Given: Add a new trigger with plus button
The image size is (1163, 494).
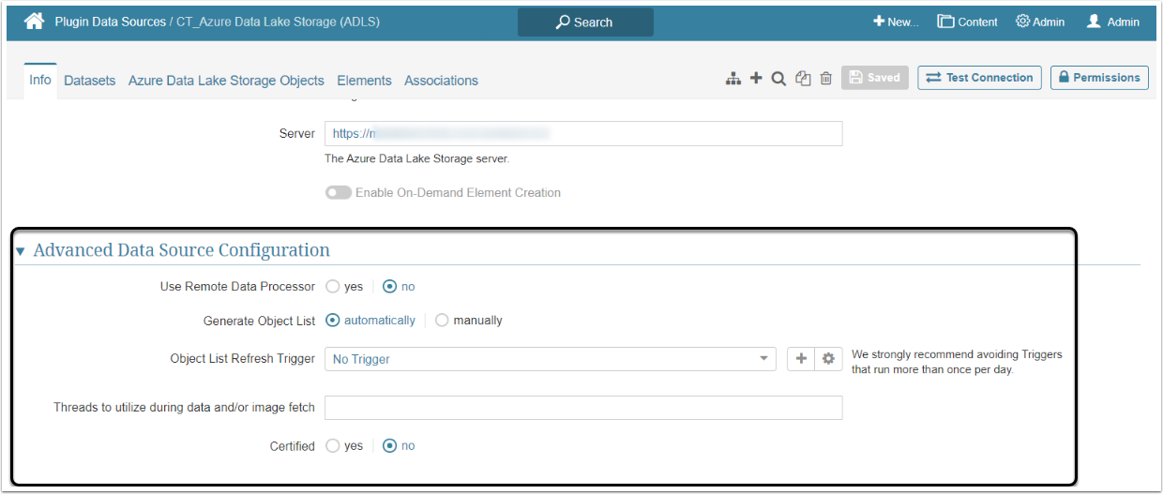Looking at the screenshot, I should coord(801,359).
